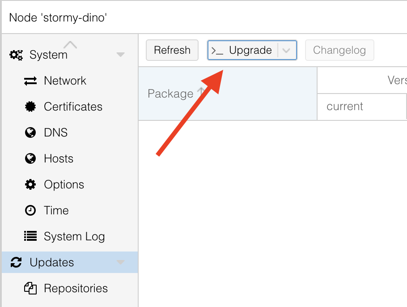
Task: Click the Changelog button
Action: click(x=339, y=50)
